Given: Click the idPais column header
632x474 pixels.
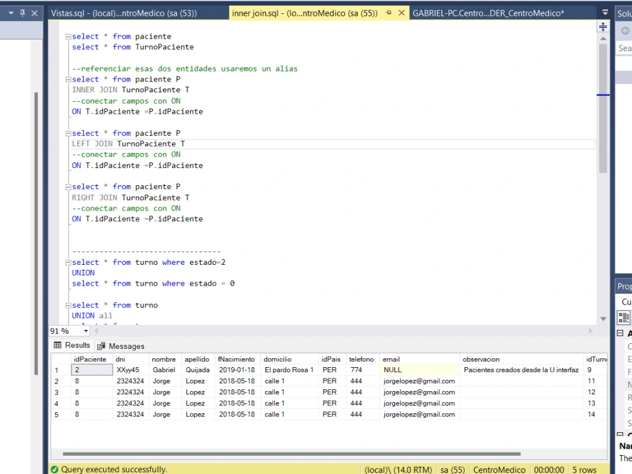Looking at the screenshot, I should point(332,359).
